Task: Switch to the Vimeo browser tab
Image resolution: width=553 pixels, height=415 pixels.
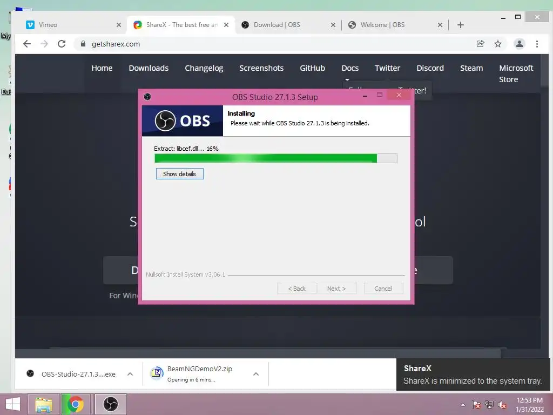Action: tap(72, 25)
